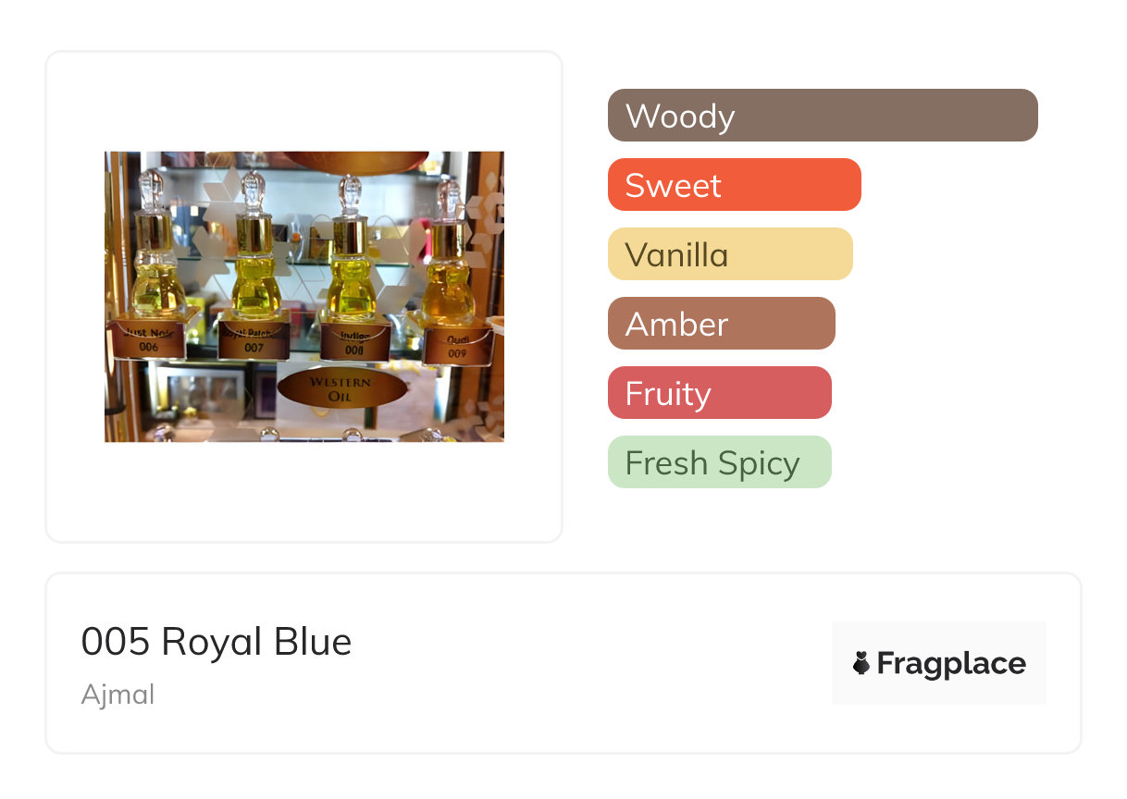The height and width of the screenshot is (799, 1127).
Task: Open the 005 Royal Blue title
Action: pos(217,642)
